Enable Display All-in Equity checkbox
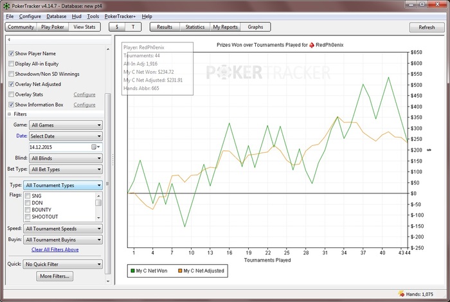The height and width of the screenshot is (302, 450). coord(12,64)
